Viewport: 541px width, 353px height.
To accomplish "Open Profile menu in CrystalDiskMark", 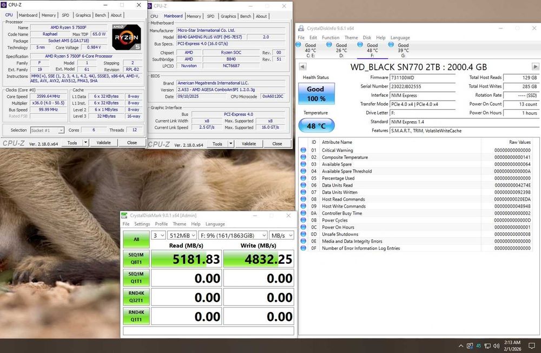I will pos(161,224).
